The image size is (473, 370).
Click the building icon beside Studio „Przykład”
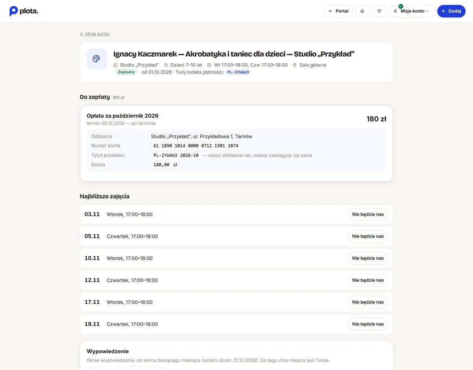click(x=115, y=65)
